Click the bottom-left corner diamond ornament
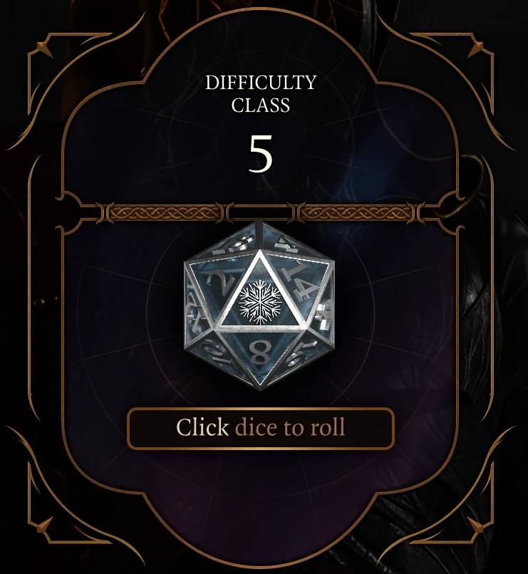 tap(44, 526)
